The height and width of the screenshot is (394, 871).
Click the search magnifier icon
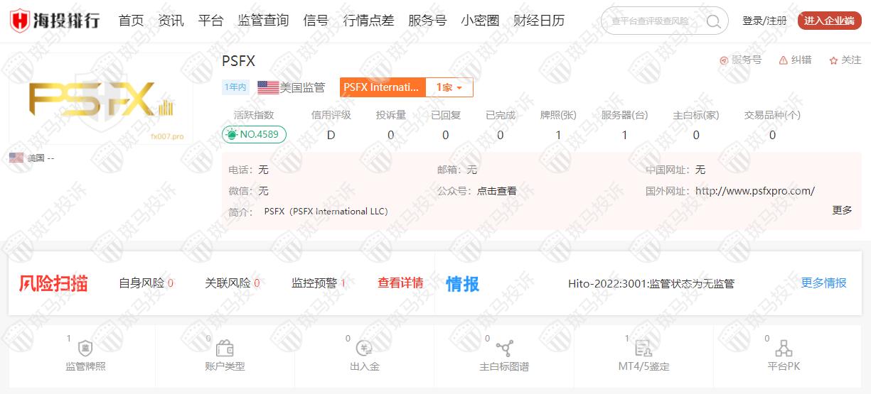tap(713, 21)
